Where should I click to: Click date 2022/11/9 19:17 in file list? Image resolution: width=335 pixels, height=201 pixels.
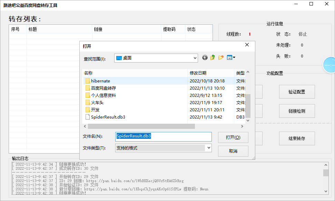pos(206,102)
